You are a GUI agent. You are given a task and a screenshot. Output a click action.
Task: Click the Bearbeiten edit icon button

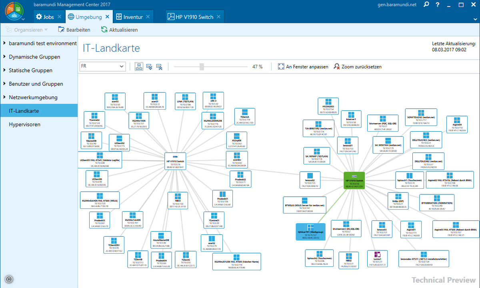74,30
